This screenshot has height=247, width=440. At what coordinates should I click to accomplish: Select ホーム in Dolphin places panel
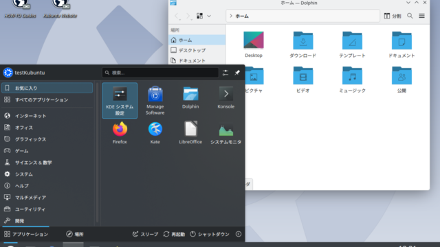[197, 40]
